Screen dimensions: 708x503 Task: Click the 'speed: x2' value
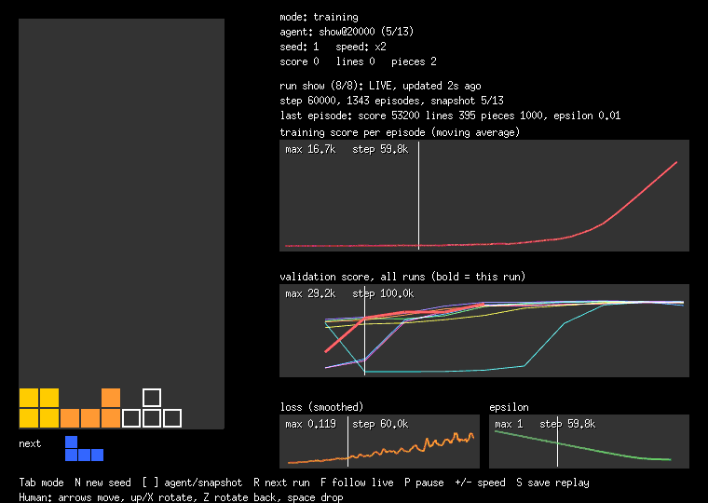[x=361, y=47]
